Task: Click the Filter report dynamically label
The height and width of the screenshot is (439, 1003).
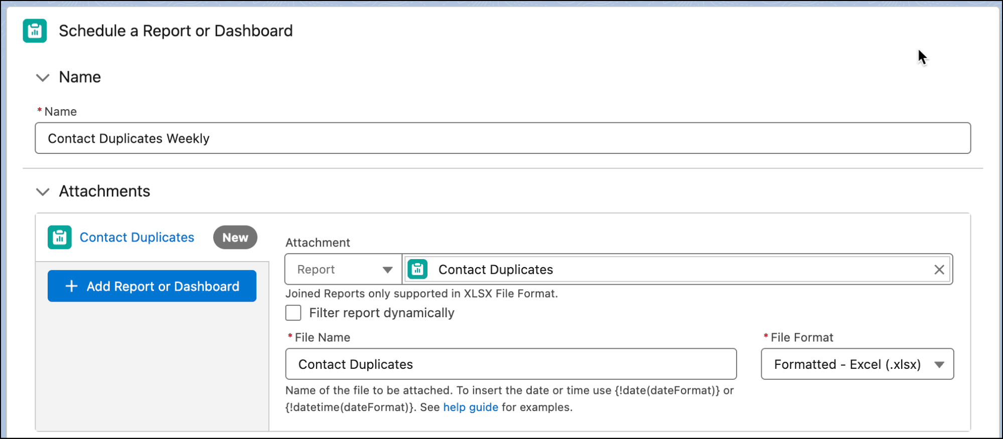Action: click(382, 313)
